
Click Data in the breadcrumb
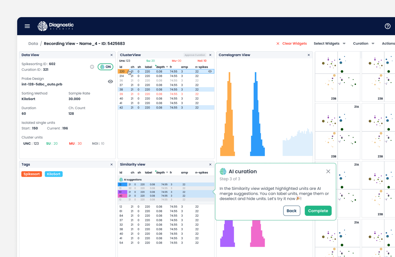33,43
